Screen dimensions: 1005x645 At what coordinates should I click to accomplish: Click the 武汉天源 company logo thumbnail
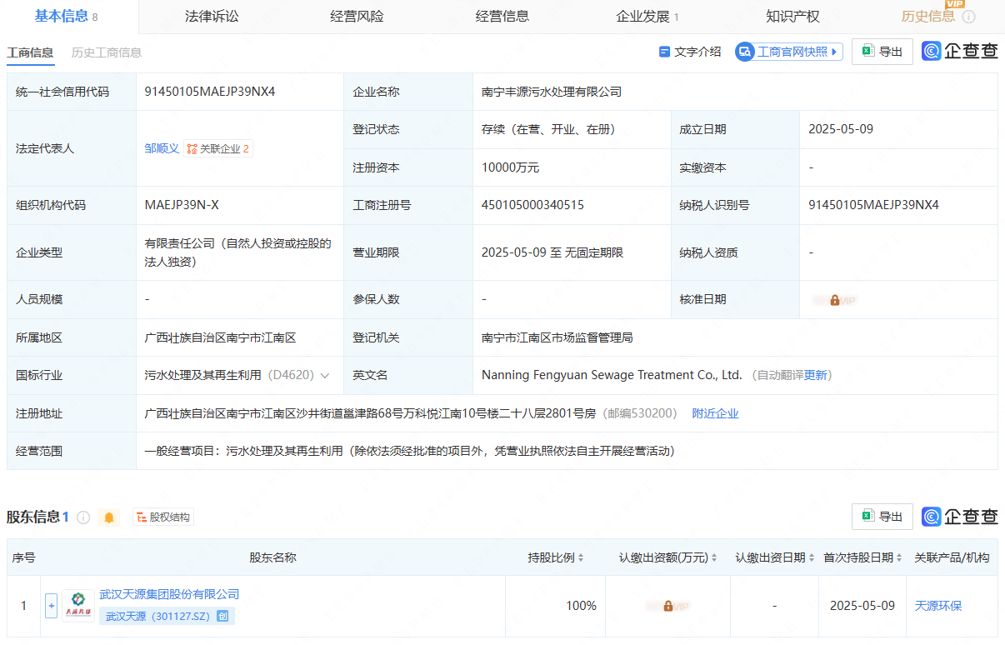(78, 606)
